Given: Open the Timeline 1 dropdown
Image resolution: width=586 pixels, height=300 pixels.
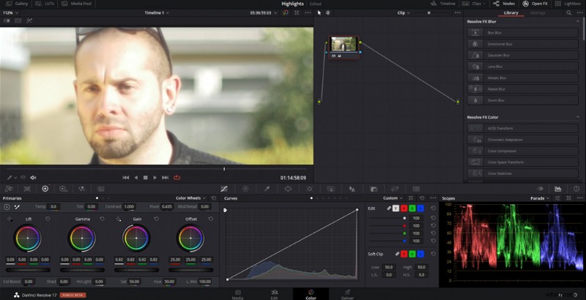Looking at the screenshot, I should pyautogui.click(x=157, y=12).
